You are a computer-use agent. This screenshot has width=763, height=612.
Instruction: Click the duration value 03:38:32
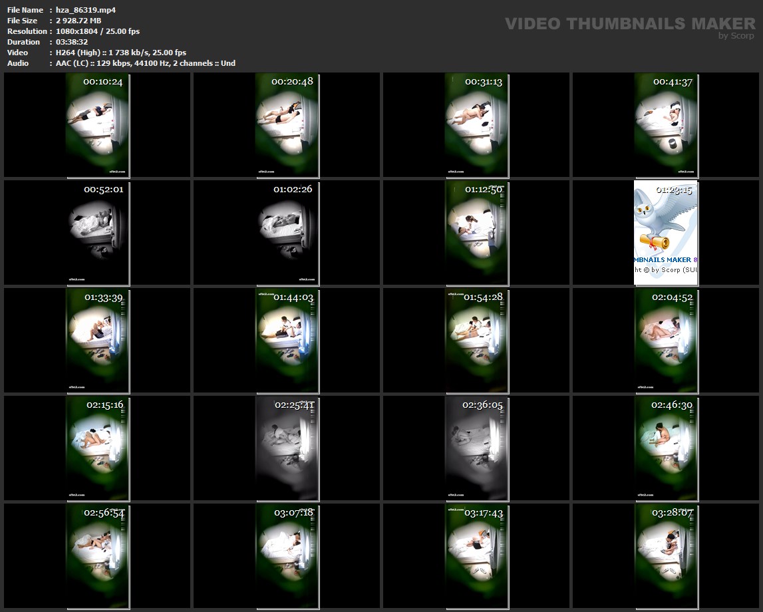pos(72,42)
